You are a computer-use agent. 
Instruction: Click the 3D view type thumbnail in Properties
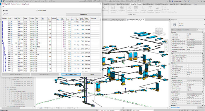[x=175, y=25]
